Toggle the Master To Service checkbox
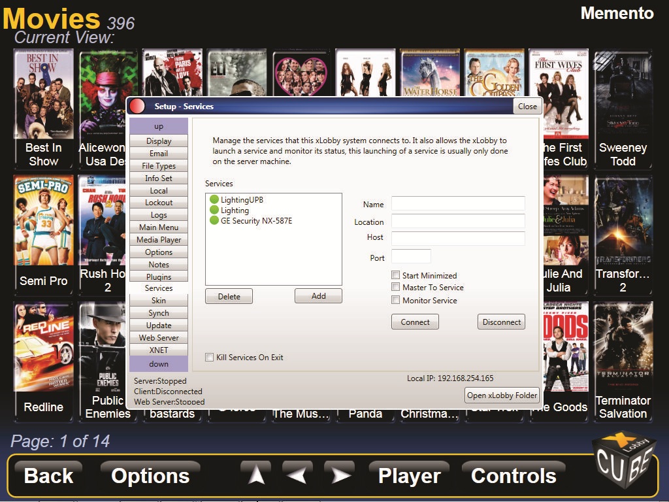 pyautogui.click(x=395, y=288)
